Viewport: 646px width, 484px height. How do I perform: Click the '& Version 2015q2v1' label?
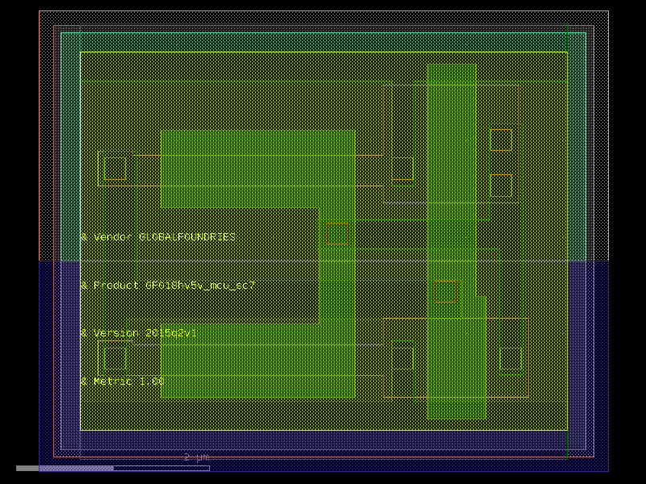[x=138, y=333]
